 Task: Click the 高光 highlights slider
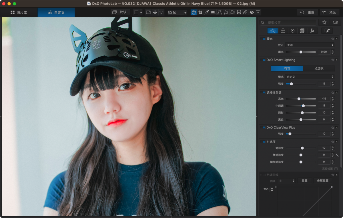[301, 99]
